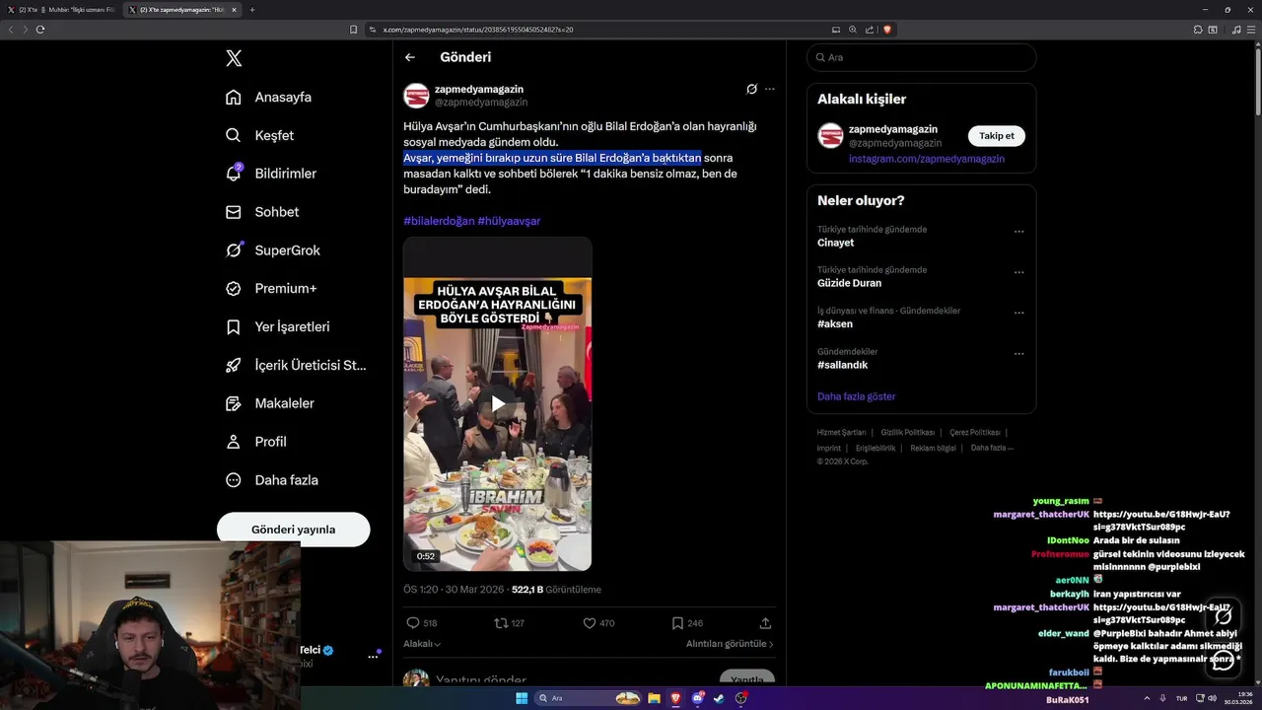Open #hülyaavşar hashtag
1262x710 pixels.
click(509, 221)
